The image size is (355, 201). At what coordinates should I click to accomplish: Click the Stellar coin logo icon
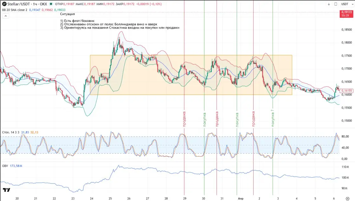pyautogui.click(x=4, y=4)
